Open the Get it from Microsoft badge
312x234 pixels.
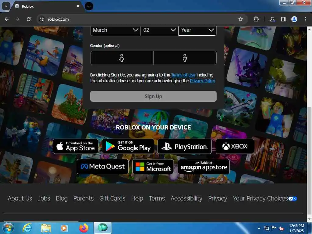153,167
